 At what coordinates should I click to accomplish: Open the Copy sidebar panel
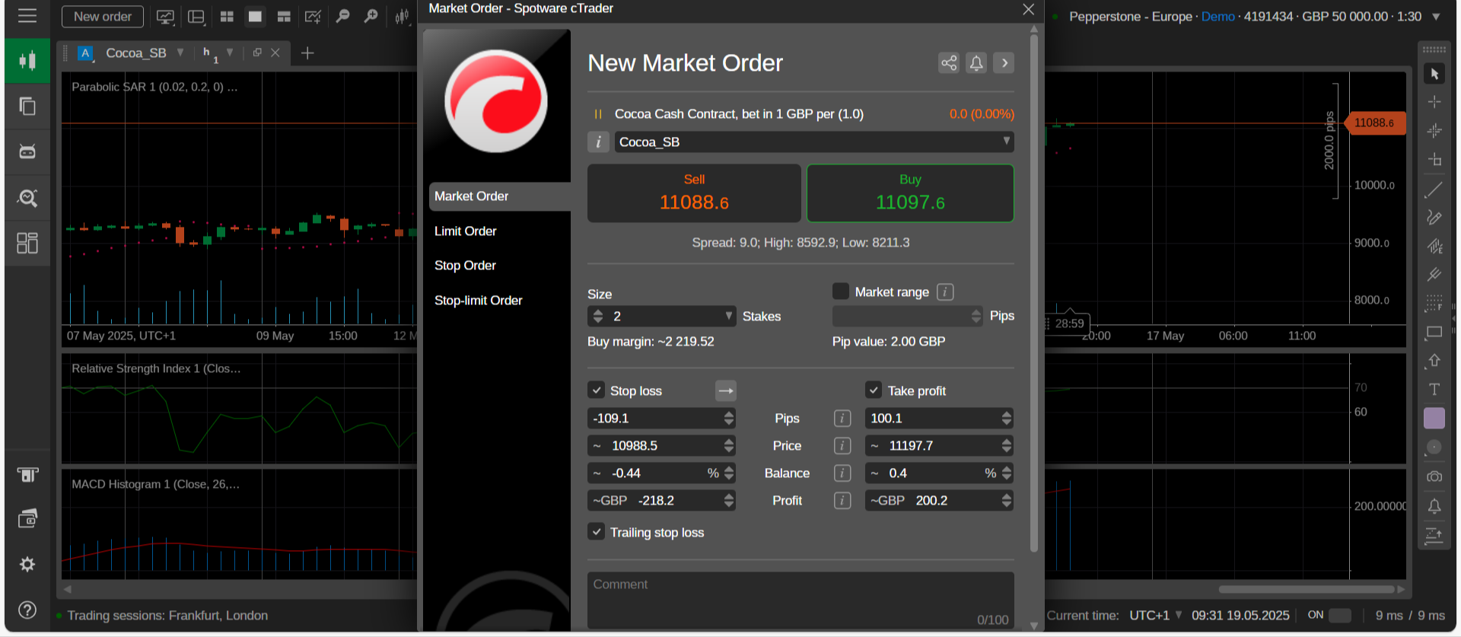[27, 106]
